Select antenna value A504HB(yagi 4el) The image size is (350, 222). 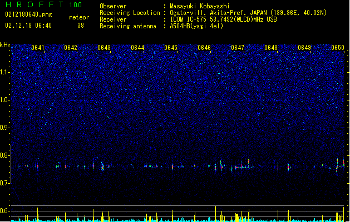coord(196,26)
